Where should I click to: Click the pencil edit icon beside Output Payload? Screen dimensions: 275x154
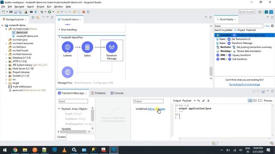pos(203,101)
